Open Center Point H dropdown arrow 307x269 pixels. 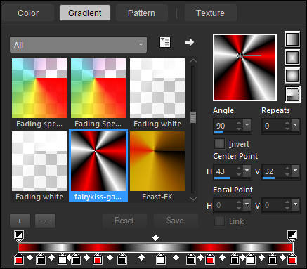[247, 171]
